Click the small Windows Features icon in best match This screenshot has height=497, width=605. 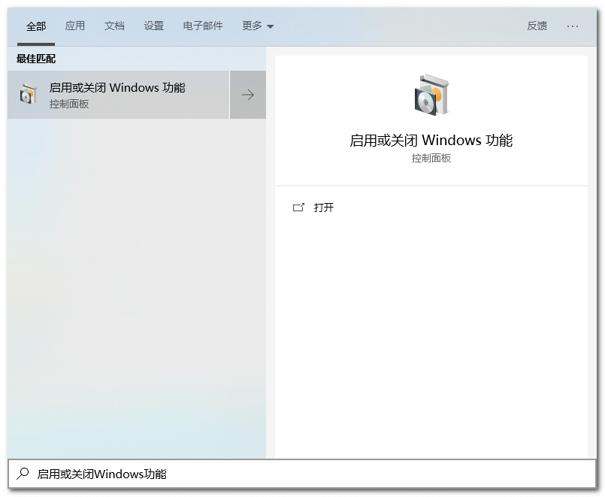coord(28,95)
